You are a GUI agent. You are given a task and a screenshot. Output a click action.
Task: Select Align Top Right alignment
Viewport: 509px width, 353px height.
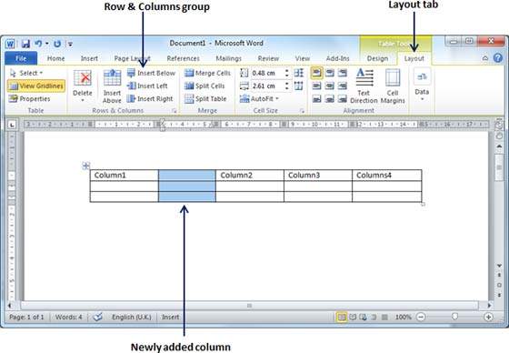click(x=342, y=73)
